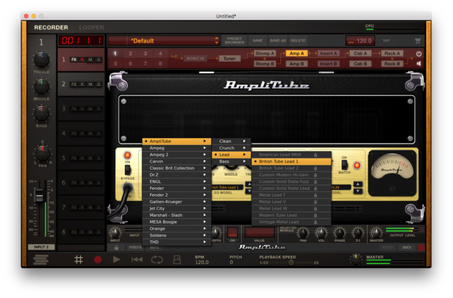The image size is (453, 298).
Task: Adjust the INPUT level knob
Action: pos(115,233)
